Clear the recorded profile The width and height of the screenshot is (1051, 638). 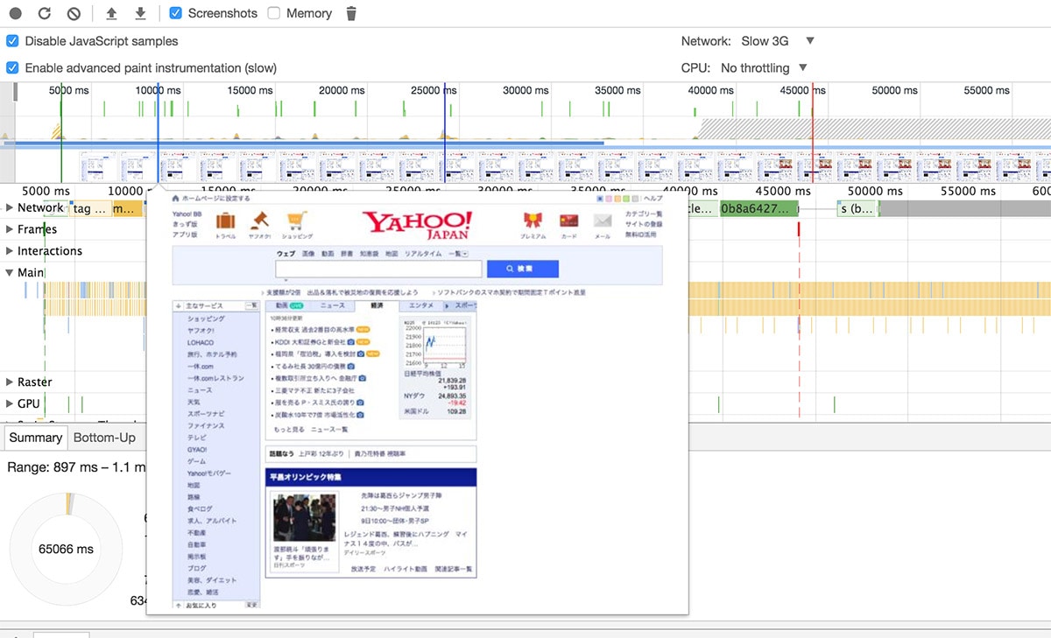tap(74, 14)
